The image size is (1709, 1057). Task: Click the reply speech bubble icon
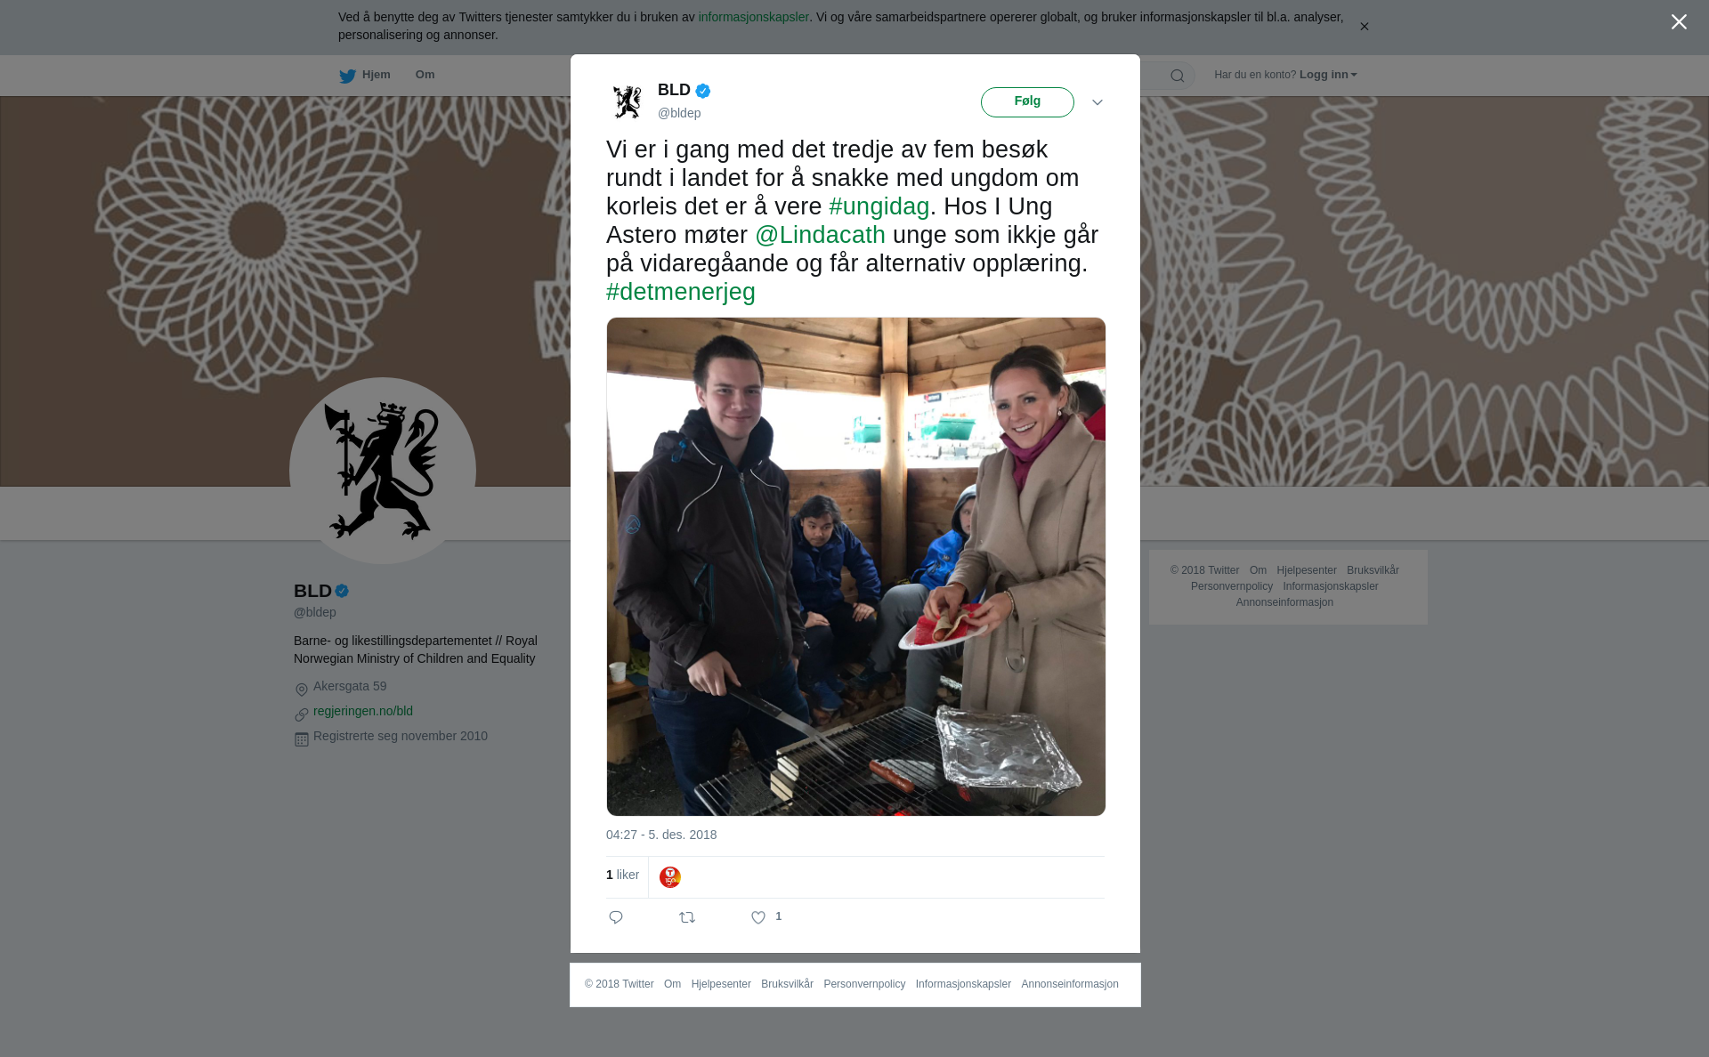[x=616, y=917]
